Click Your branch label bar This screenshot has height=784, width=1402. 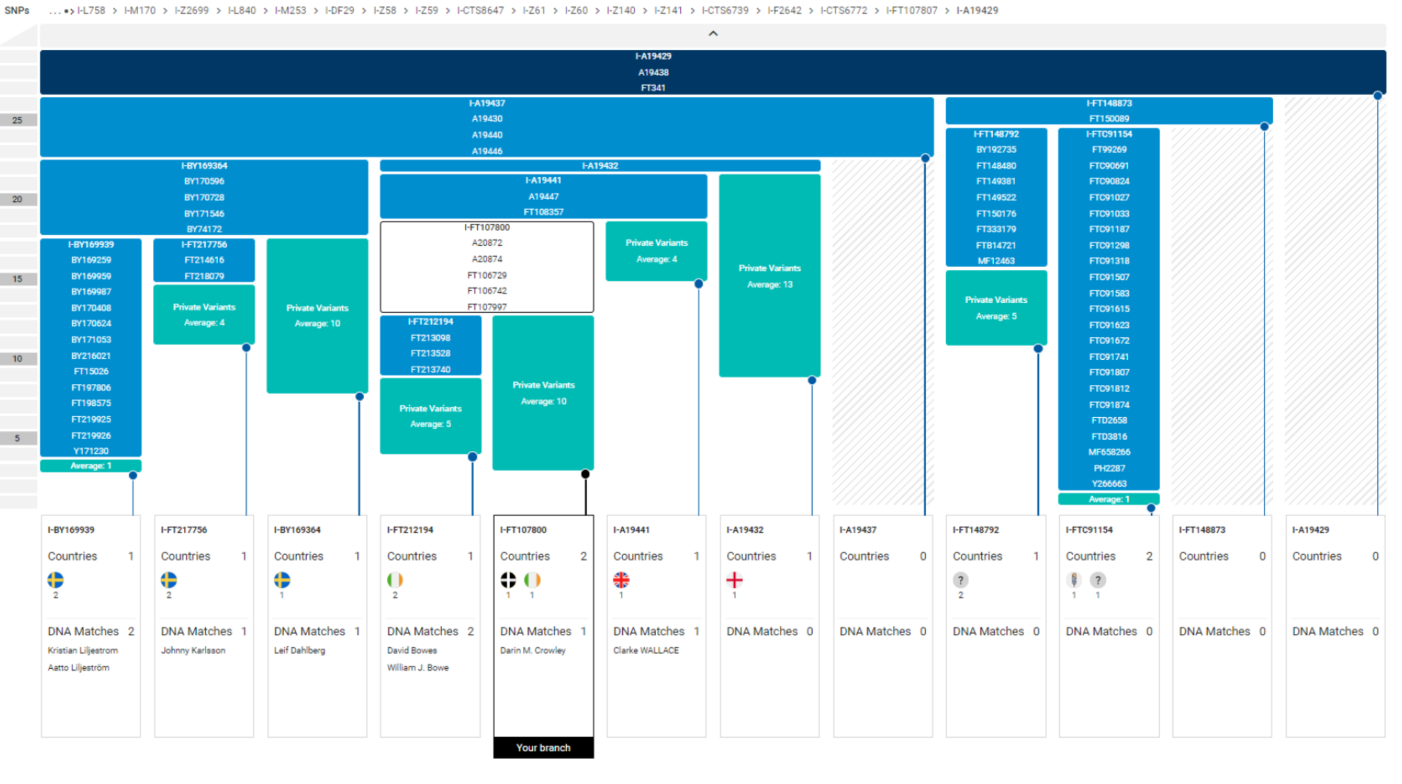(543, 747)
